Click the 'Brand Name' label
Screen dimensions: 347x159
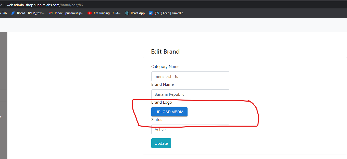click(163, 84)
